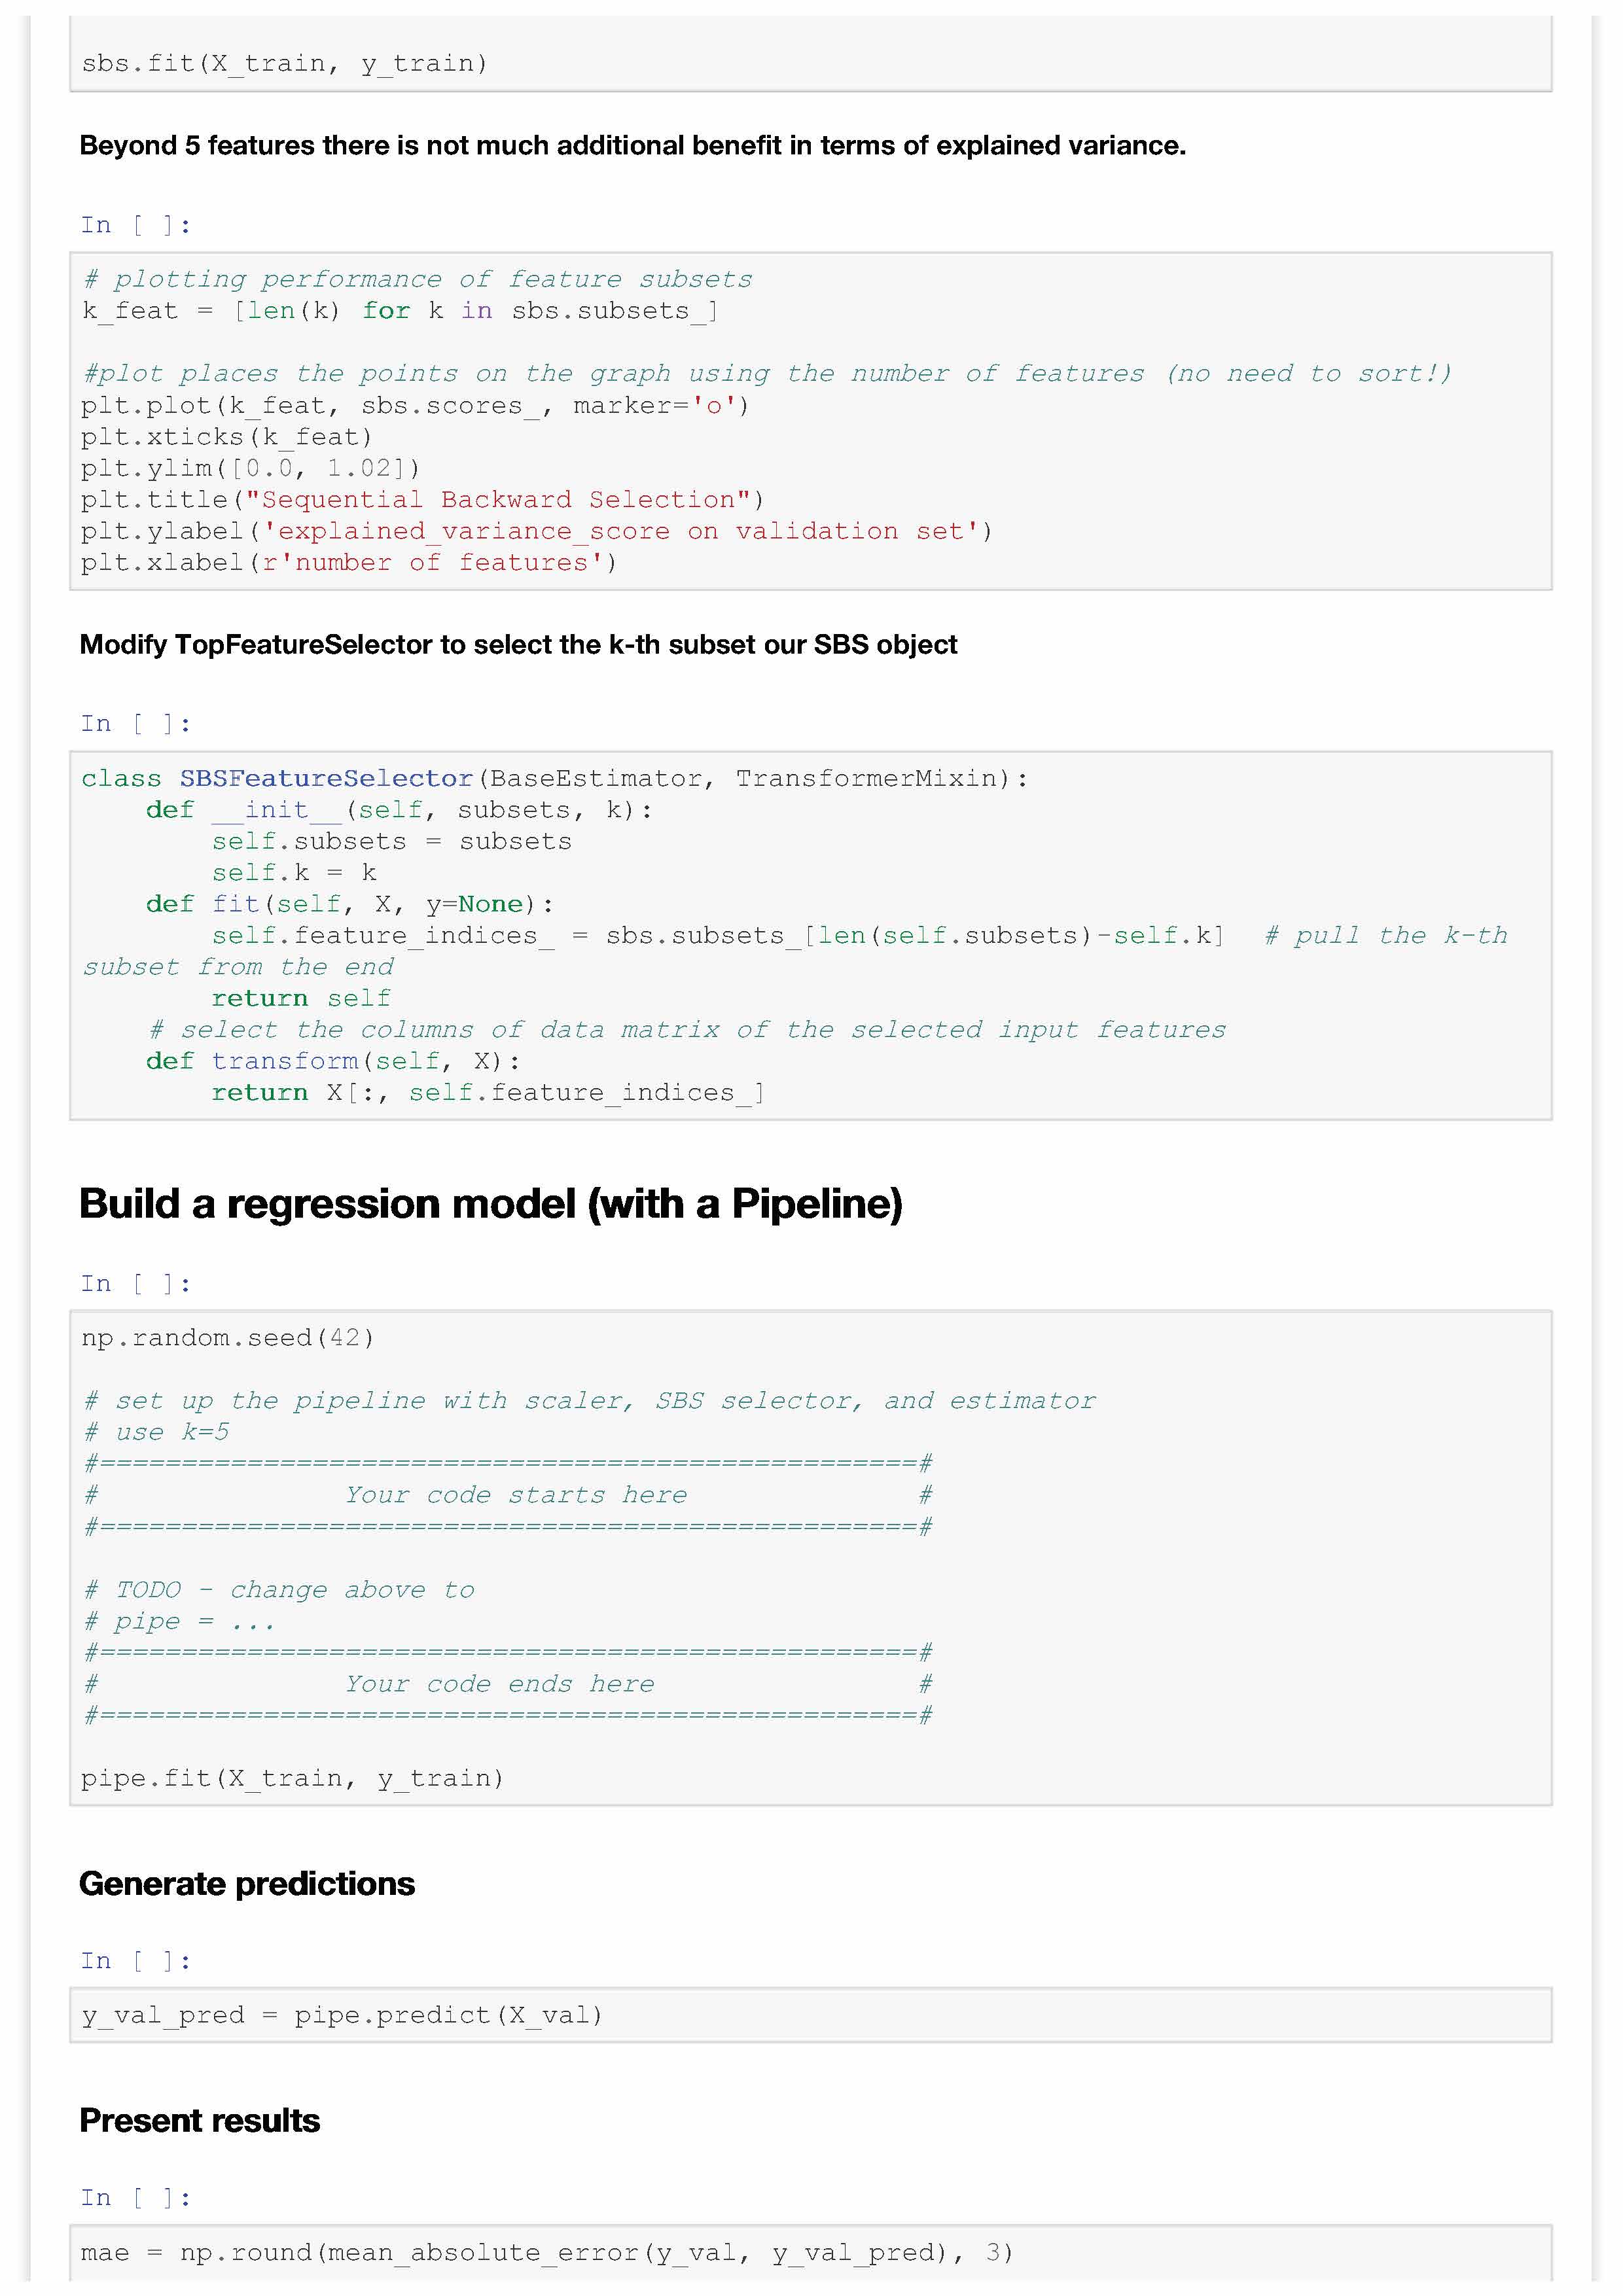Click the 'return X[:, self.feature_indices_]' line
The height and width of the screenshot is (2296, 1623).
tap(487, 1092)
